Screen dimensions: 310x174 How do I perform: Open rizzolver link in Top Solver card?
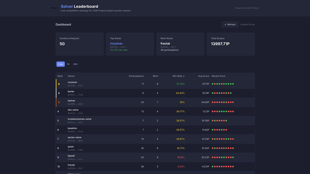click(116, 43)
